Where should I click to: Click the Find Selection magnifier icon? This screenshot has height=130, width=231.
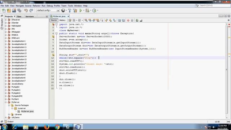[86, 20]
